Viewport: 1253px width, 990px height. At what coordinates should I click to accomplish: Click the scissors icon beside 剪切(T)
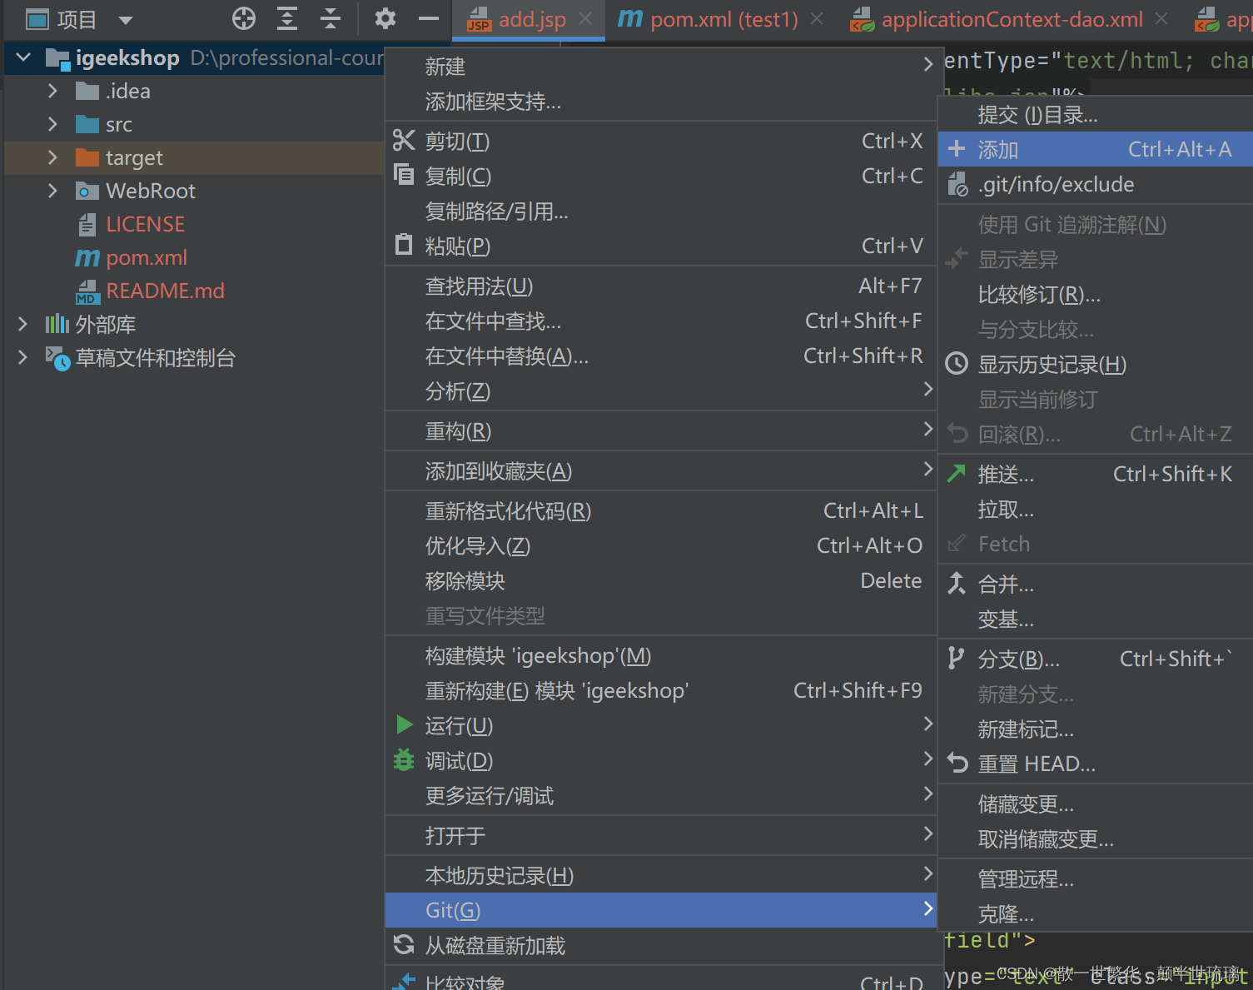(x=404, y=141)
